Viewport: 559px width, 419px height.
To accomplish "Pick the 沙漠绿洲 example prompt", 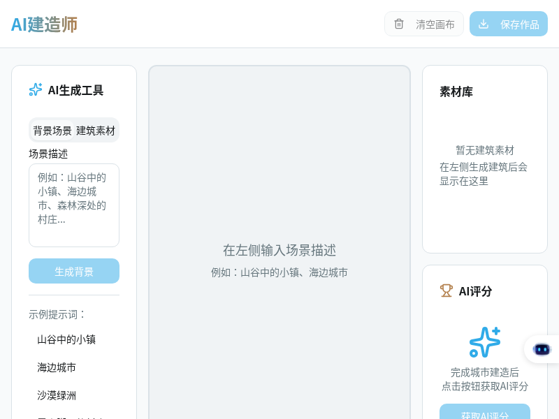I will coord(57,395).
